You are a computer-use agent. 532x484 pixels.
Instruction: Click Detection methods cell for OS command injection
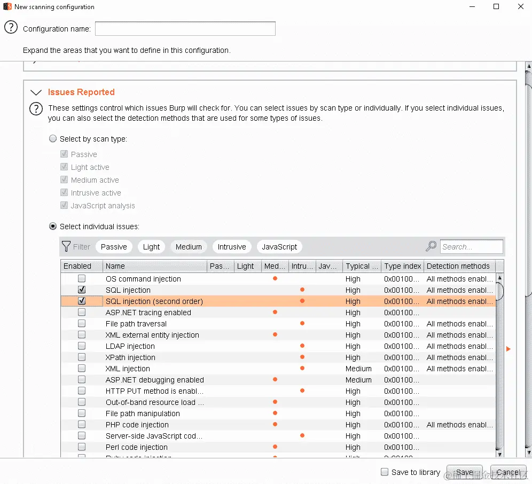[x=460, y=279]
